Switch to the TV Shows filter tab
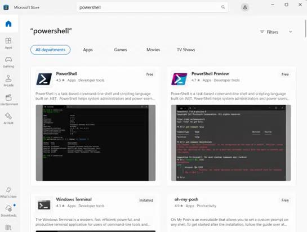The height and width of the screenshot is (232, 307). pos(186,50)
